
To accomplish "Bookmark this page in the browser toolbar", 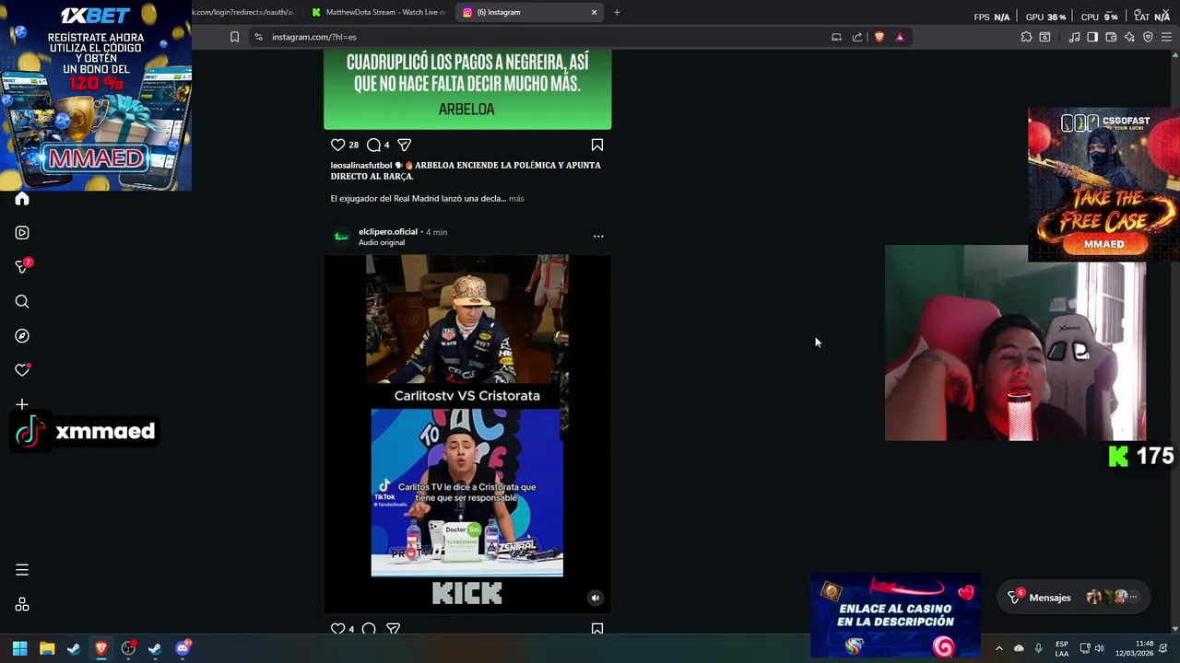I will (x=234, y=37).
